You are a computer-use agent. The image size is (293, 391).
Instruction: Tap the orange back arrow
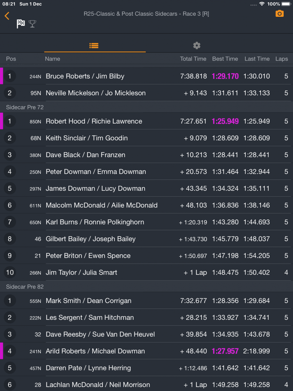[7, 16]
